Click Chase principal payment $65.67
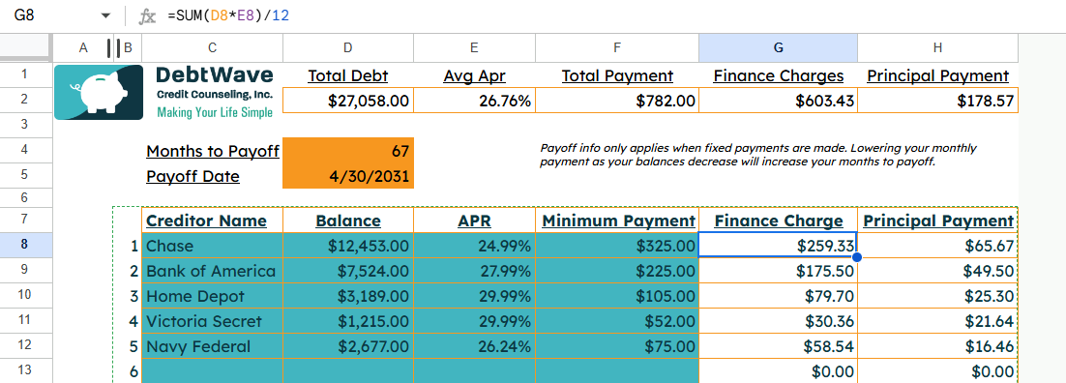Viewport: 1066px width, 383px height. pos(937,246)
